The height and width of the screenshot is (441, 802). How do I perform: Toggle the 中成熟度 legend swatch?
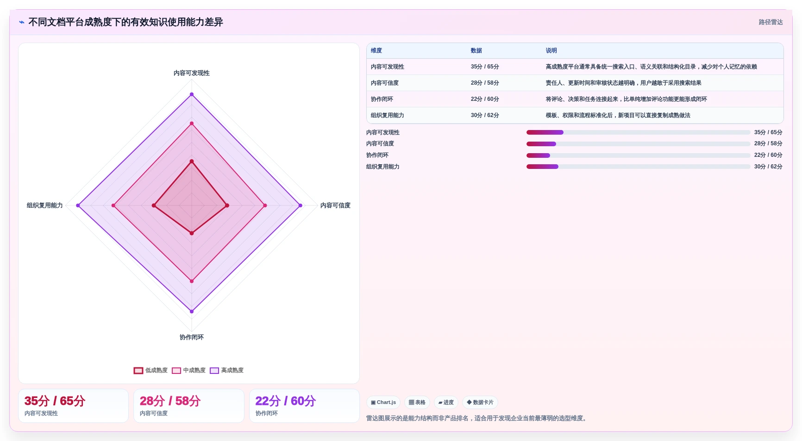tap(176, 371)
